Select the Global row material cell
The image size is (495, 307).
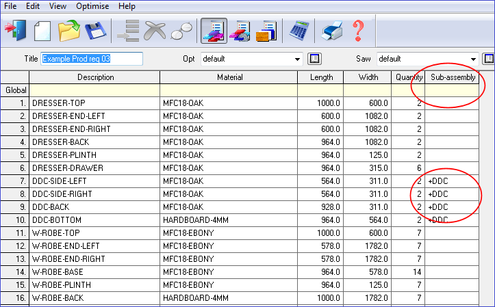pos(229,90)
